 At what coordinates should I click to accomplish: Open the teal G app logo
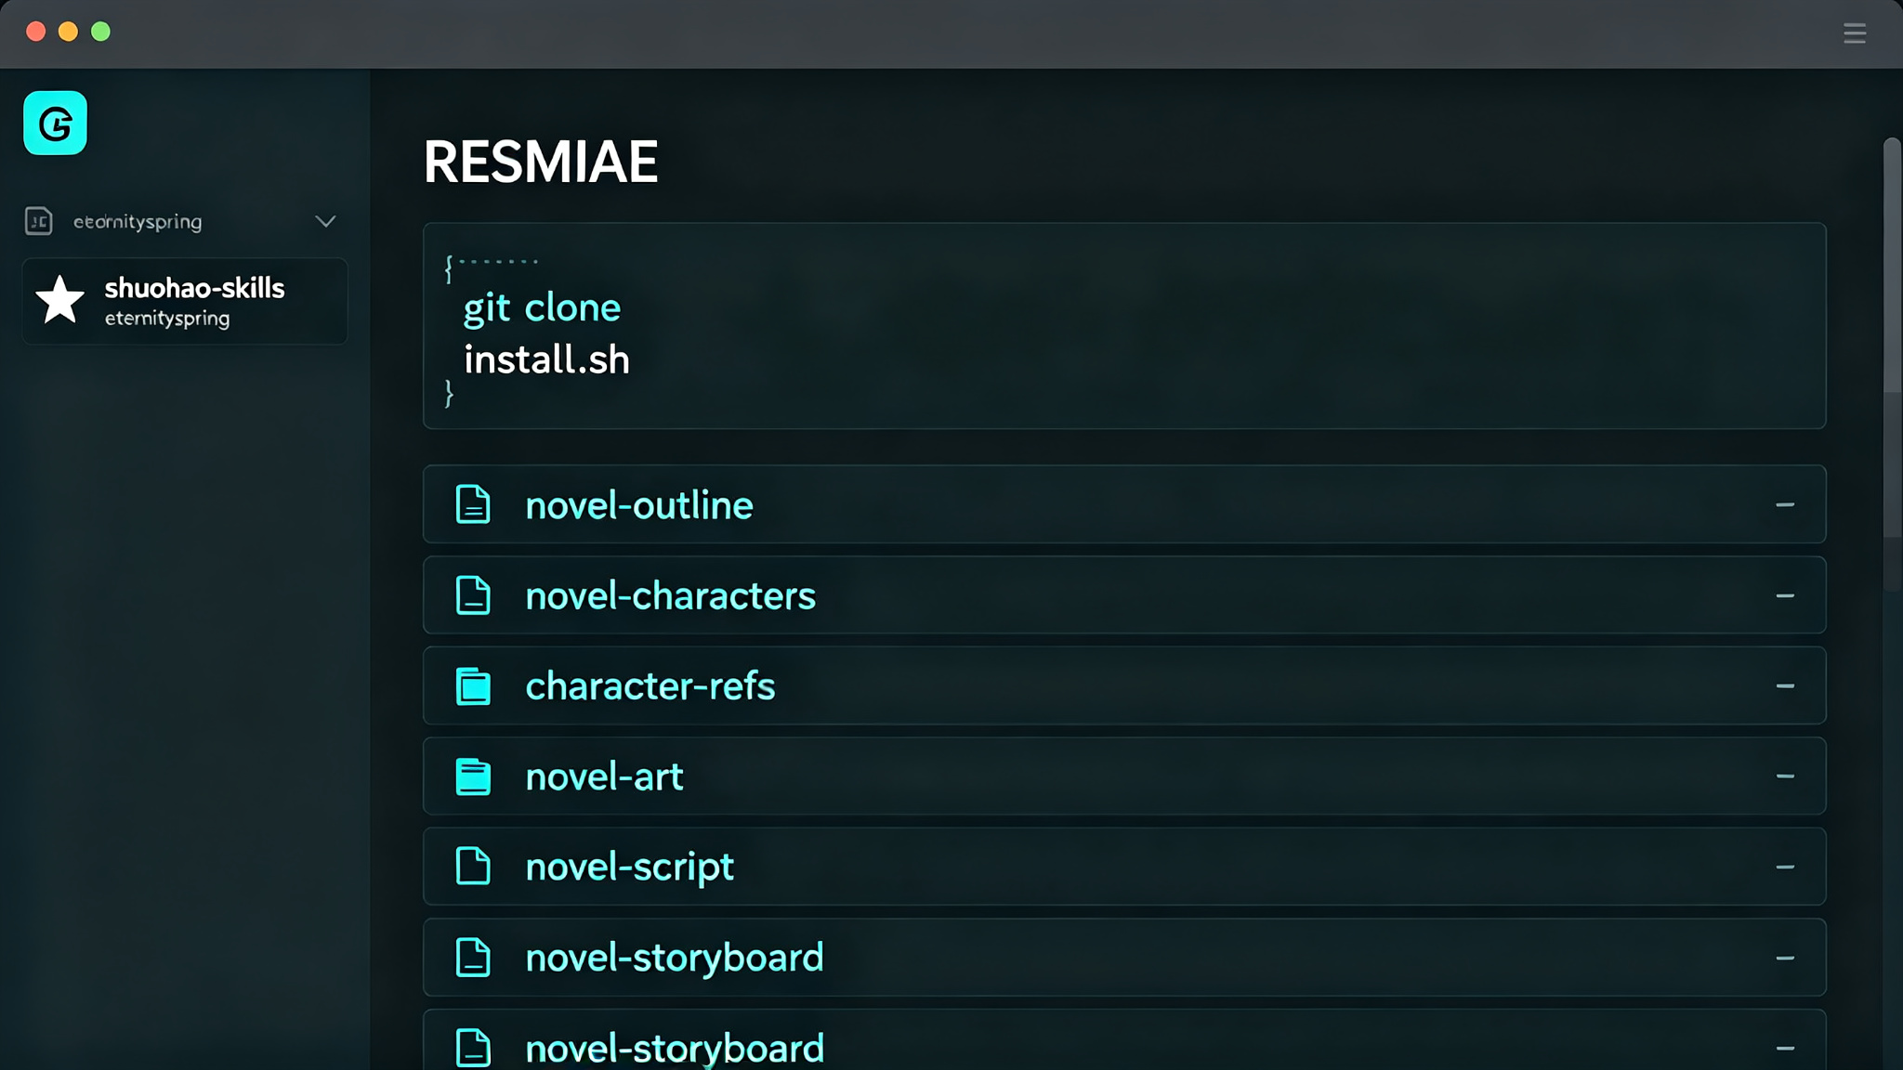click(x=55, y=123)
